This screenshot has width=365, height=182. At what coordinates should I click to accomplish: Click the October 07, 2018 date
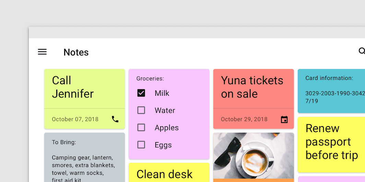click(x=75, y=119)
